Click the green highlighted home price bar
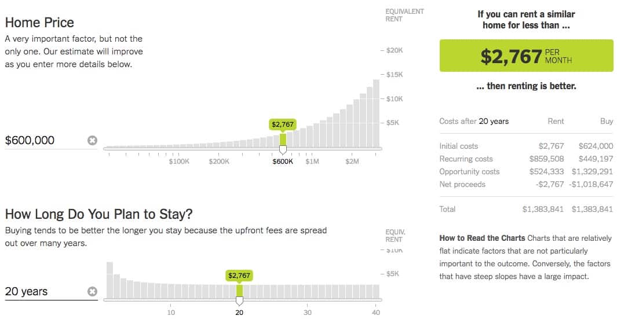617x319 pixels. coord(283,140)
